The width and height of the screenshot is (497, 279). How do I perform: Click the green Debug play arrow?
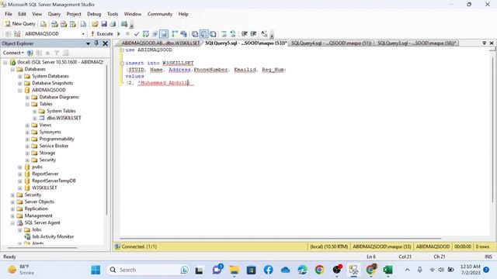coord(119,33)
